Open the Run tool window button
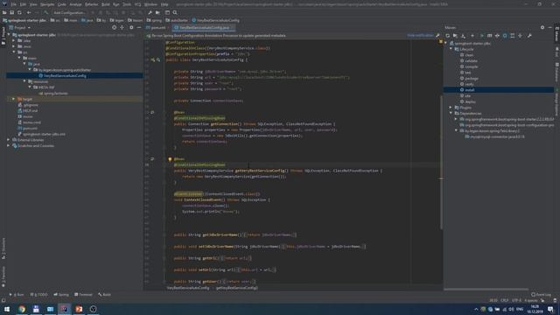The width and height of the screenshot is (560, 315). click(17, 295)
